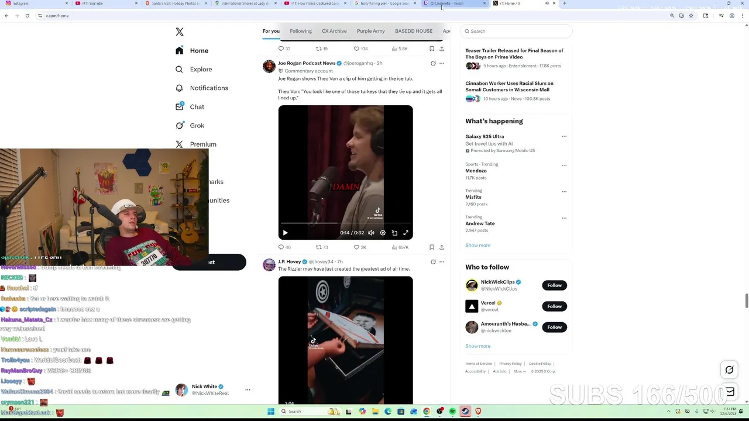This screenshot has width=749, height=421.
Task: Click the X search input field
Action: click(516, 31)
